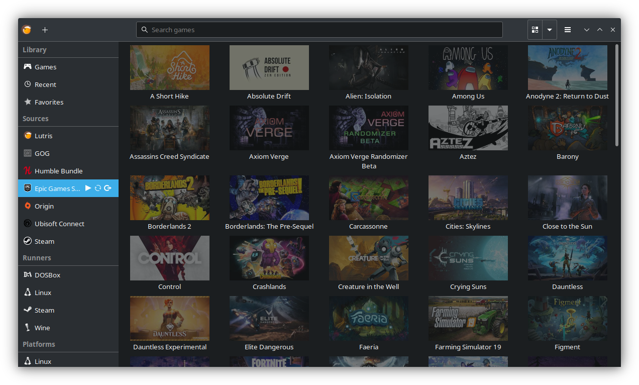The width and height of the screenshot is (639, 385).
Task: Select Linux under Runners
Action: pyautogui.click(x=68, y=293)
